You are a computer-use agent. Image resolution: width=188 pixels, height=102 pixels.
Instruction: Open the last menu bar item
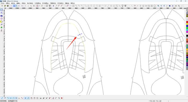click(72, 3)
